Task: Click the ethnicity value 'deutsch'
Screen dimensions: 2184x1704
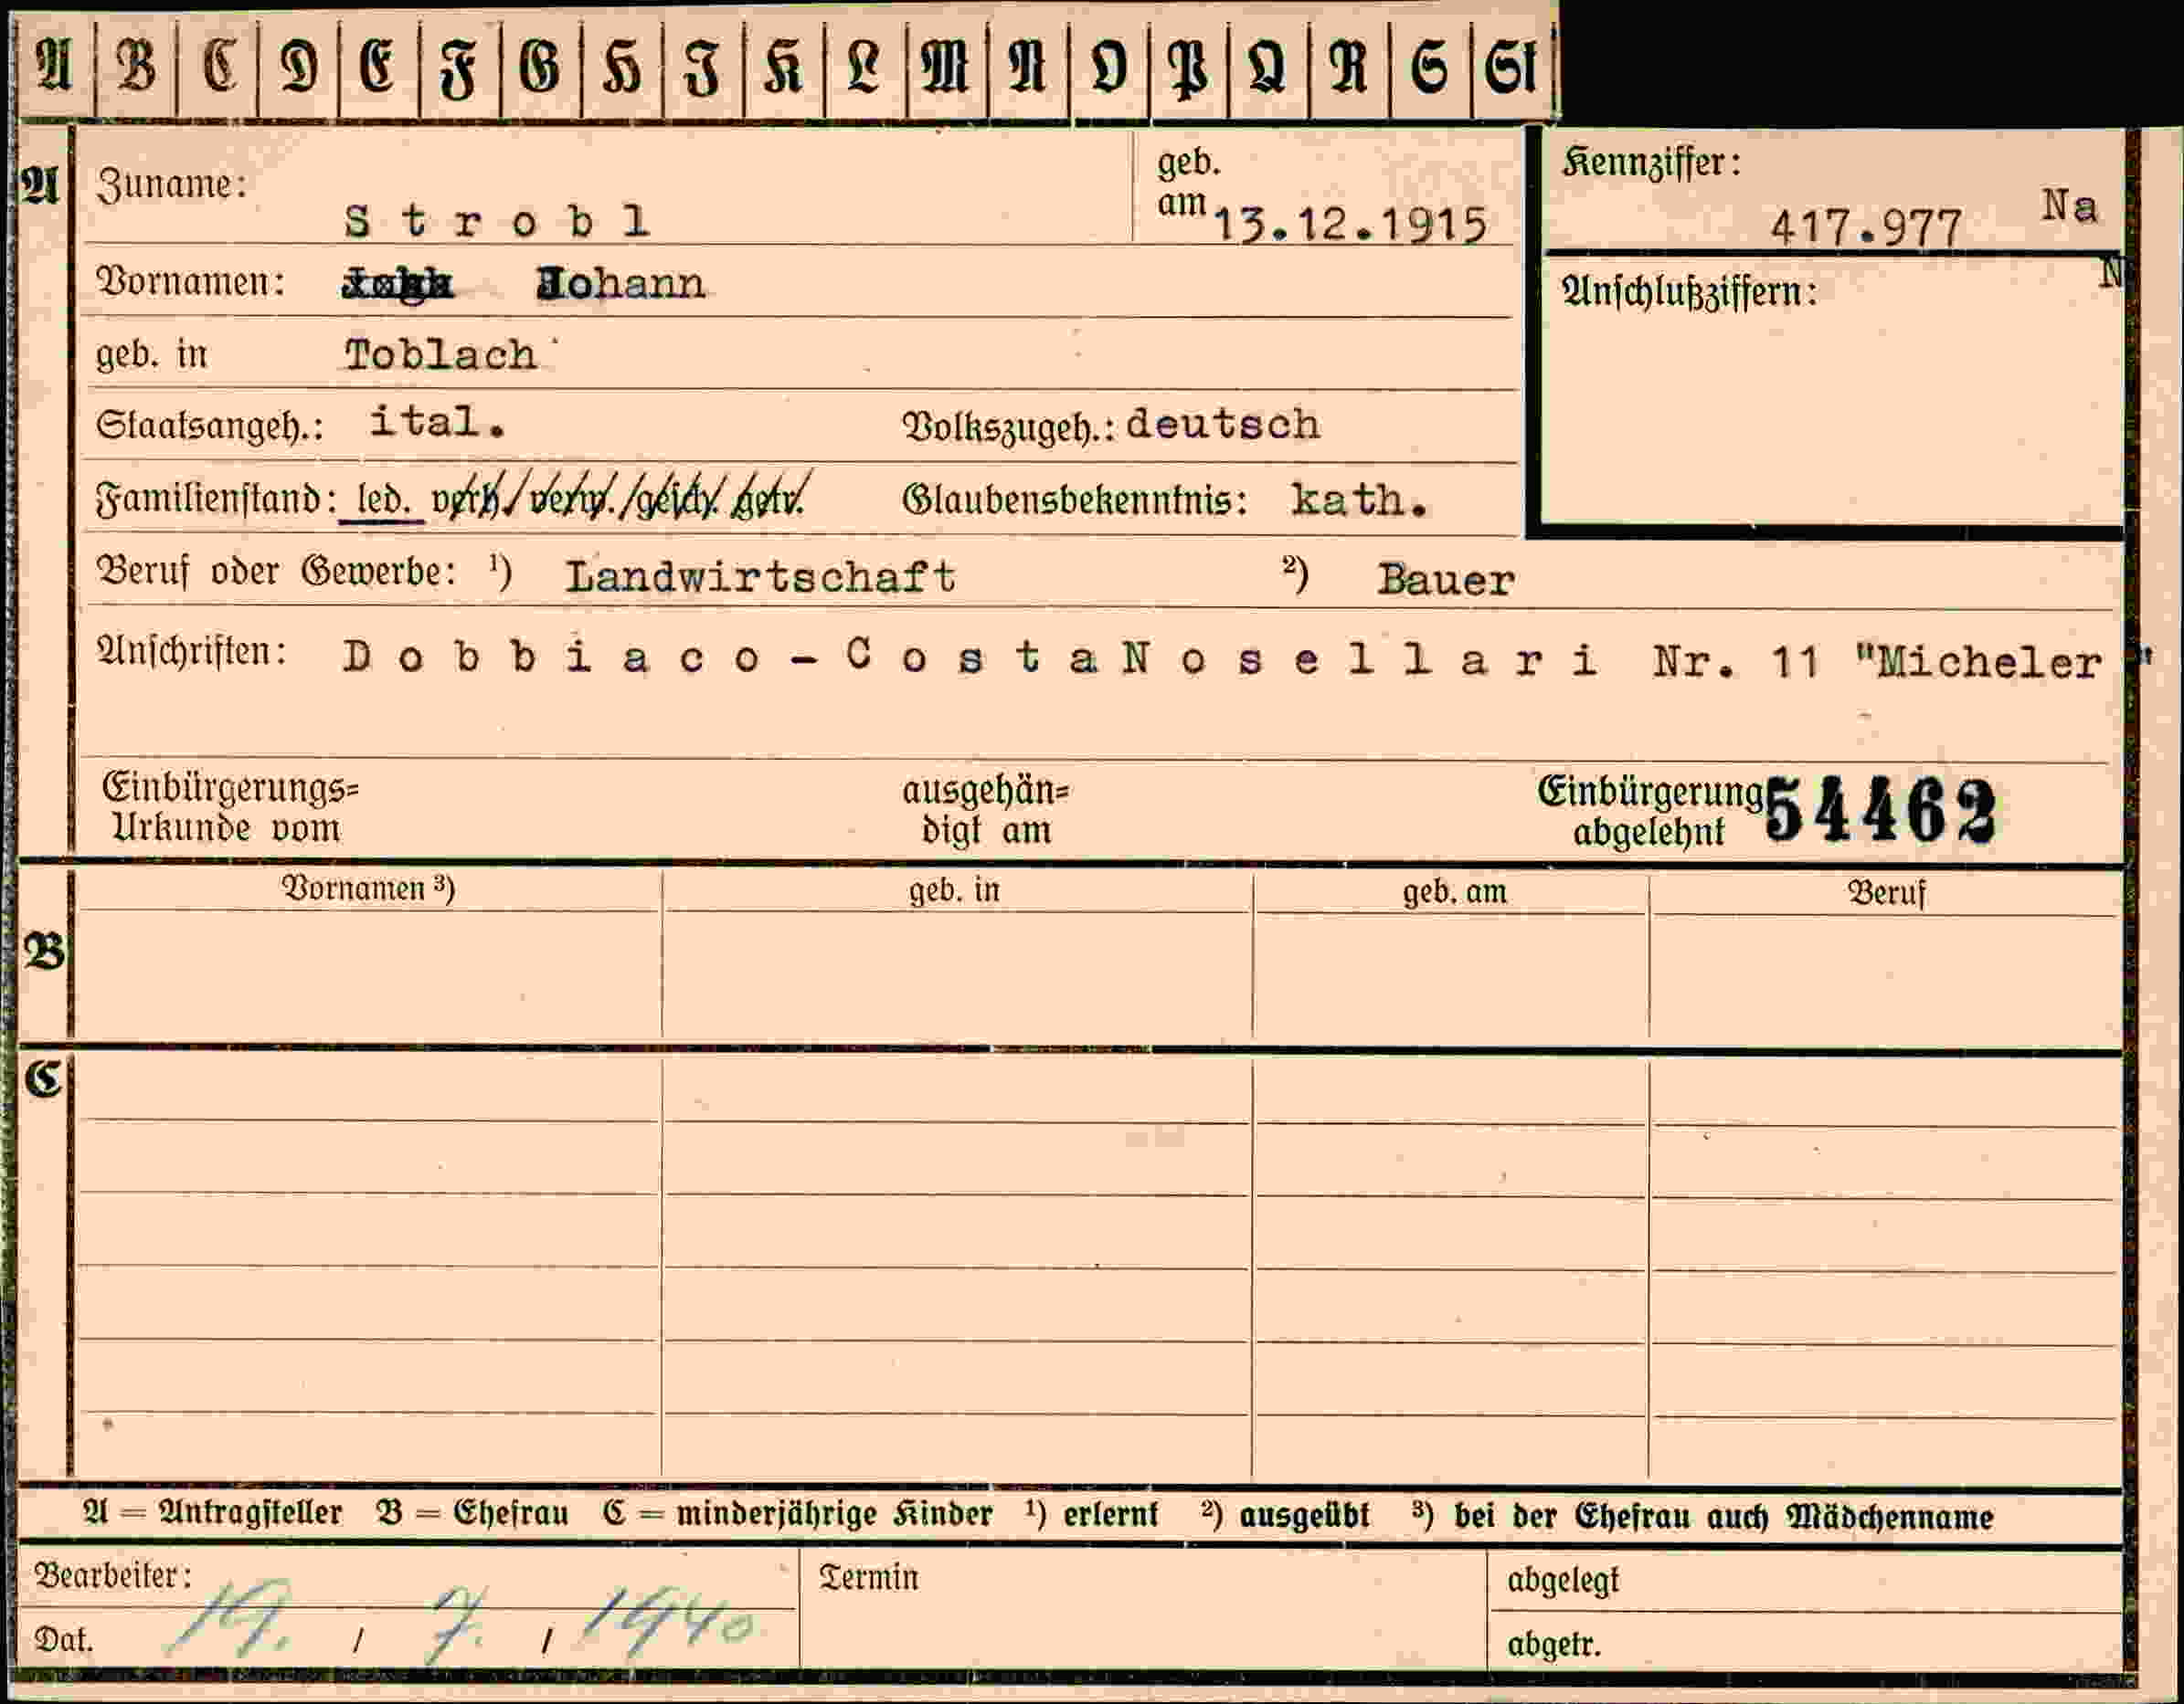Action: [1222, 426]
